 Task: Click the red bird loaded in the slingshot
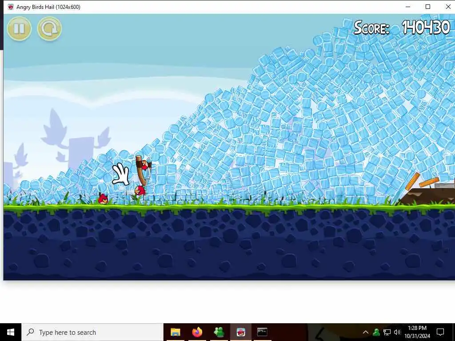tap(145, 165)
